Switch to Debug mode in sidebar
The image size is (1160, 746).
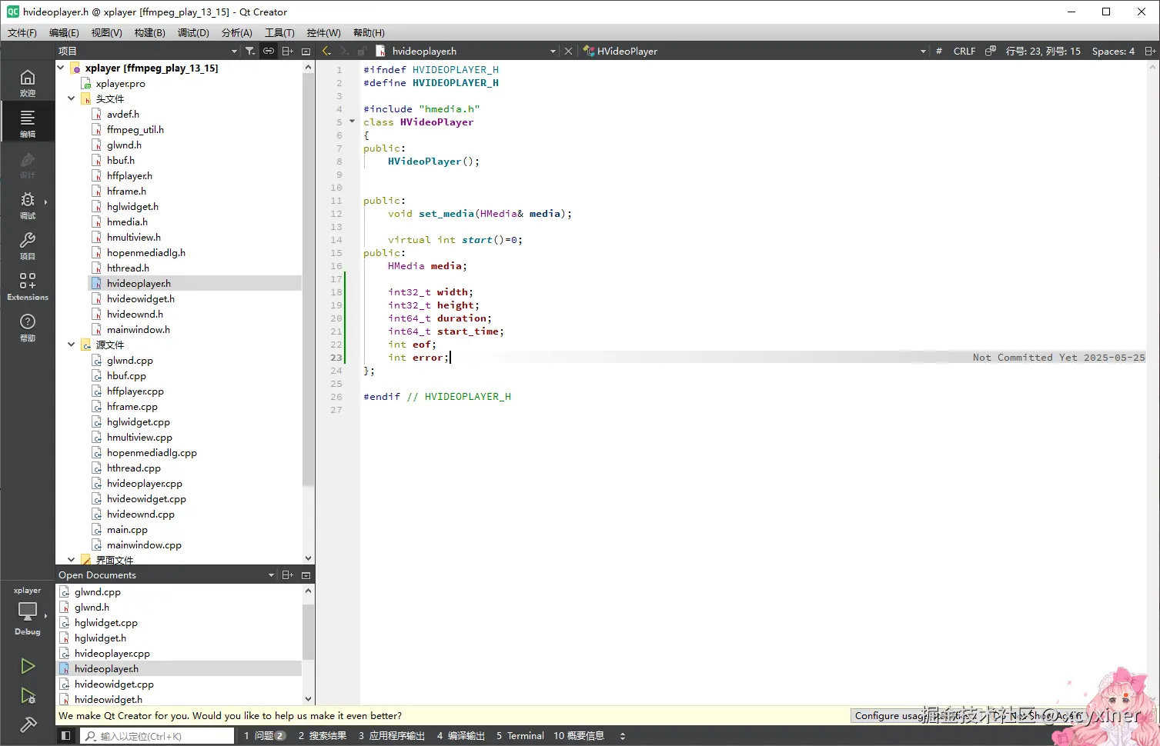tap(28, 205)
